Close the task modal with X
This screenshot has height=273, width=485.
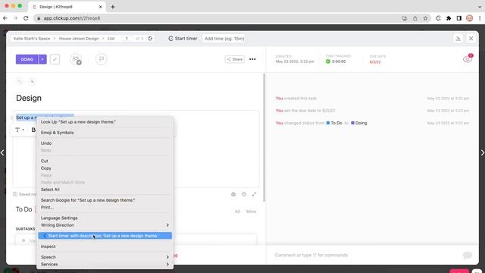(x=471, y=39)
